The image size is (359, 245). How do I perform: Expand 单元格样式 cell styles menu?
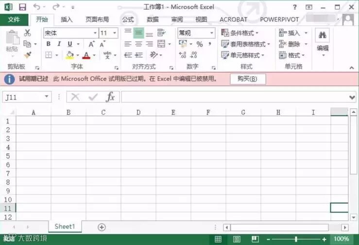[243, 55]
